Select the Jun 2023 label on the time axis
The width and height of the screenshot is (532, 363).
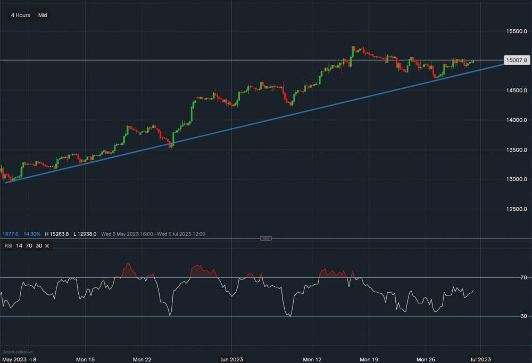pos(231,359)
